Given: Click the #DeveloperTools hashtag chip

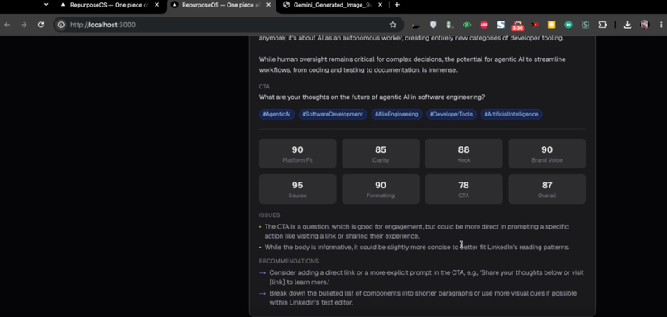Looking at the screenshot, I should (451, 114).
